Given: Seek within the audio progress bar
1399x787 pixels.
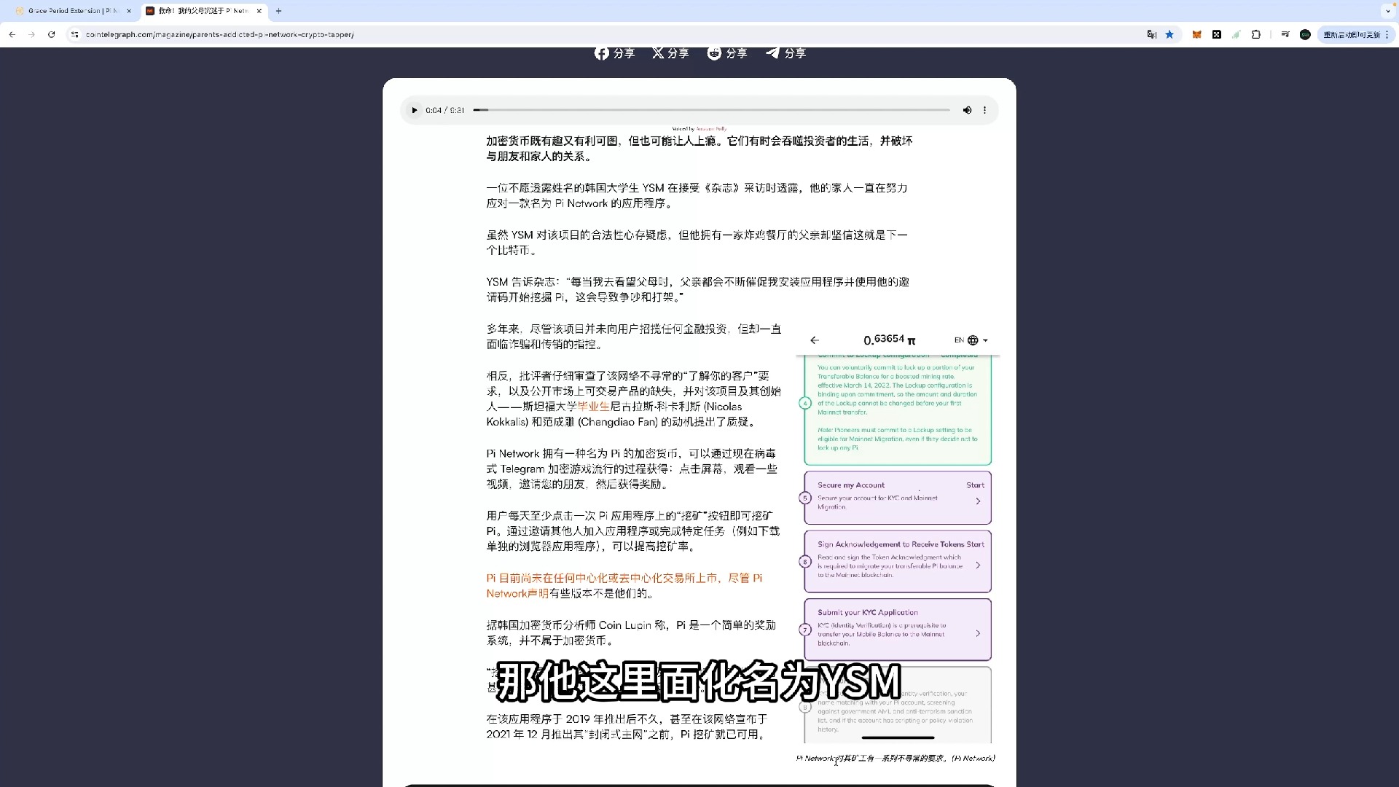Looking at the screenshot, I should pos(711,110).
